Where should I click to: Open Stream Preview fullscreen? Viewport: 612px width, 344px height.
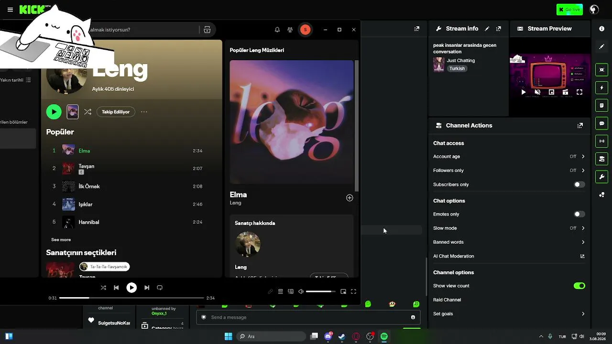[579, 92]
